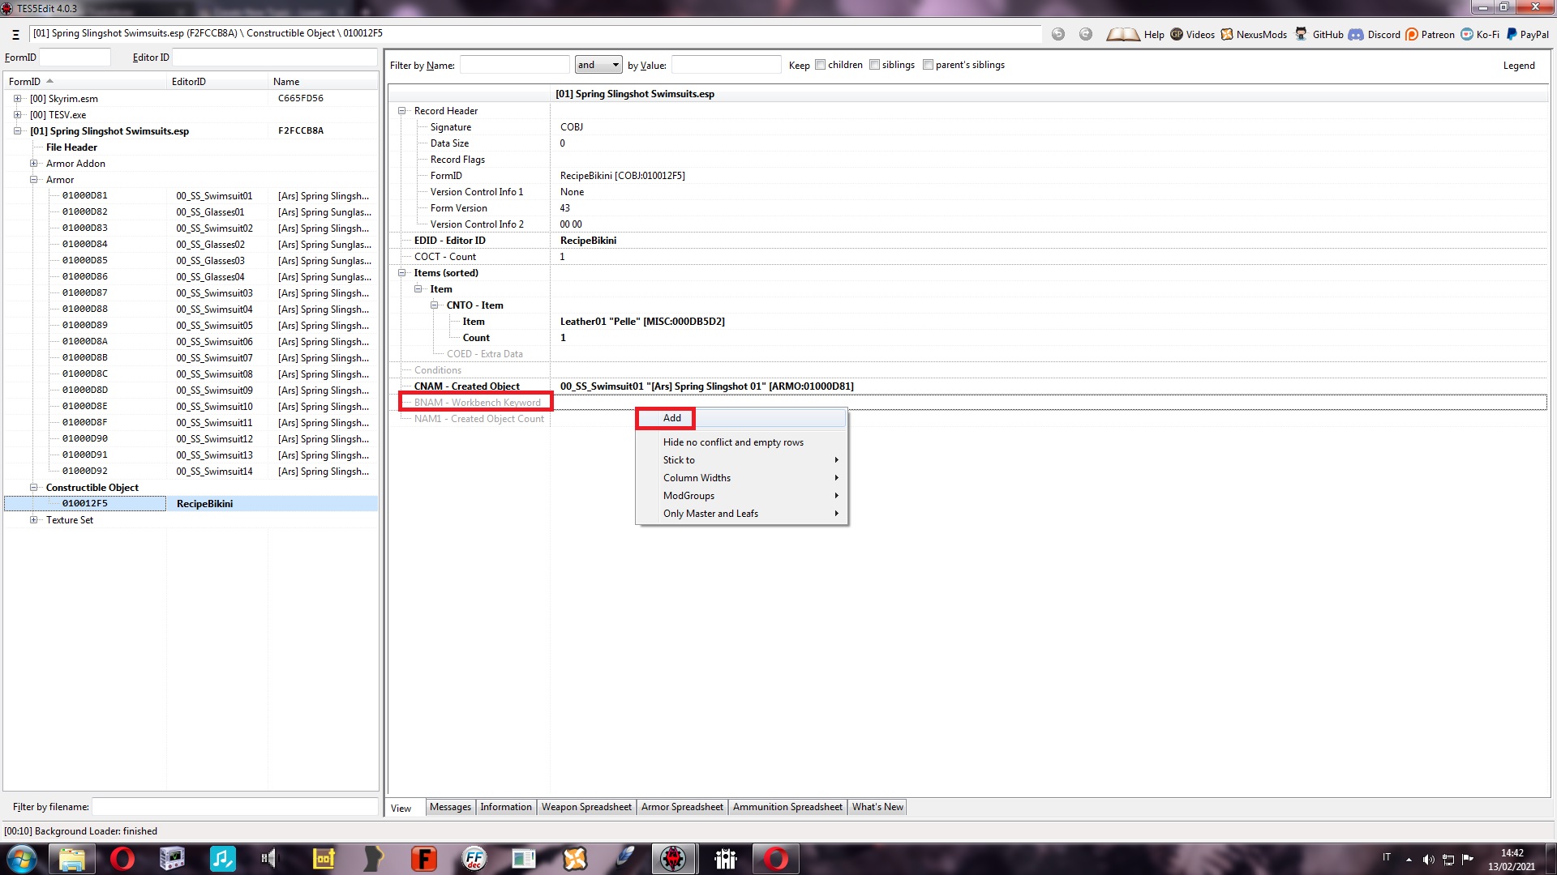
Task: Open the Action Center flag icon
Action: click(x=1468, y=860)
